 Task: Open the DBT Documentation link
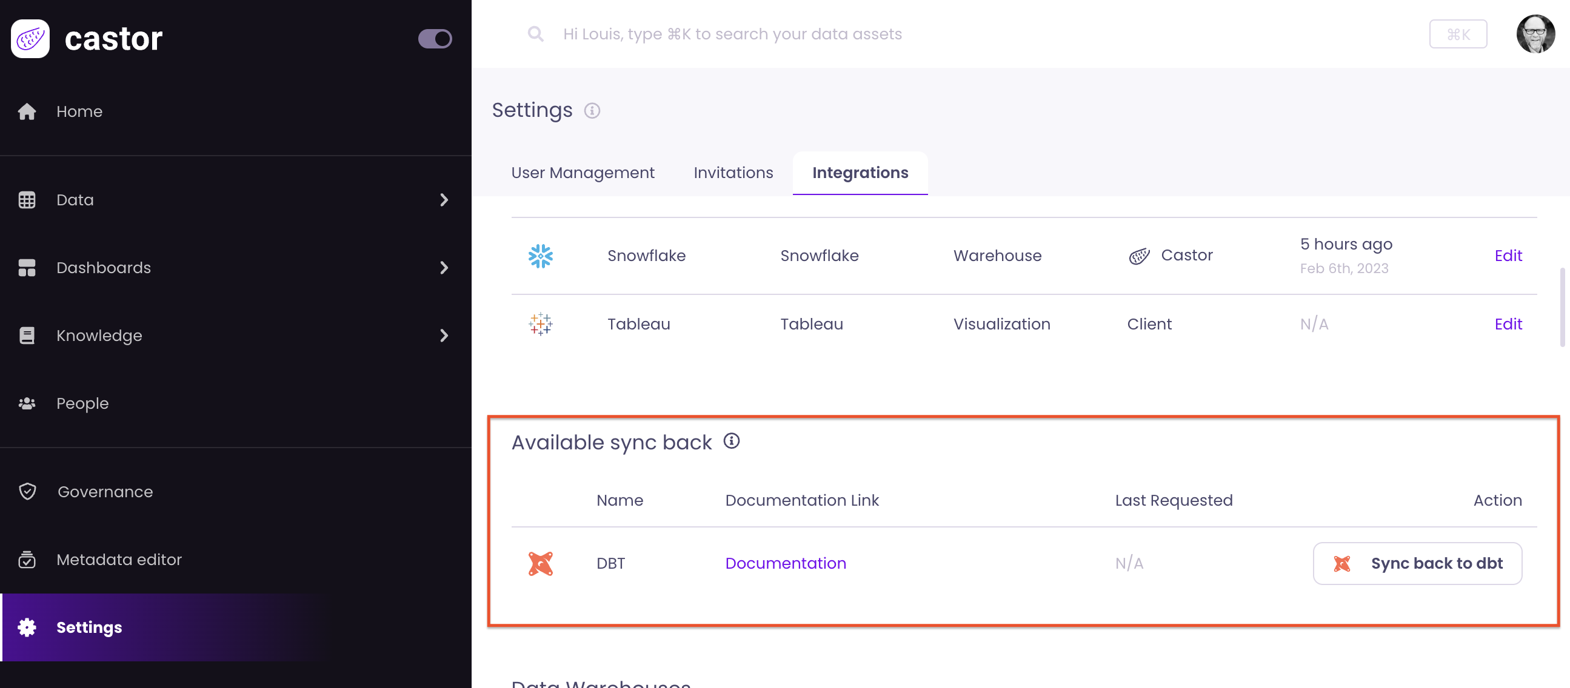click(x=785, y=563)
